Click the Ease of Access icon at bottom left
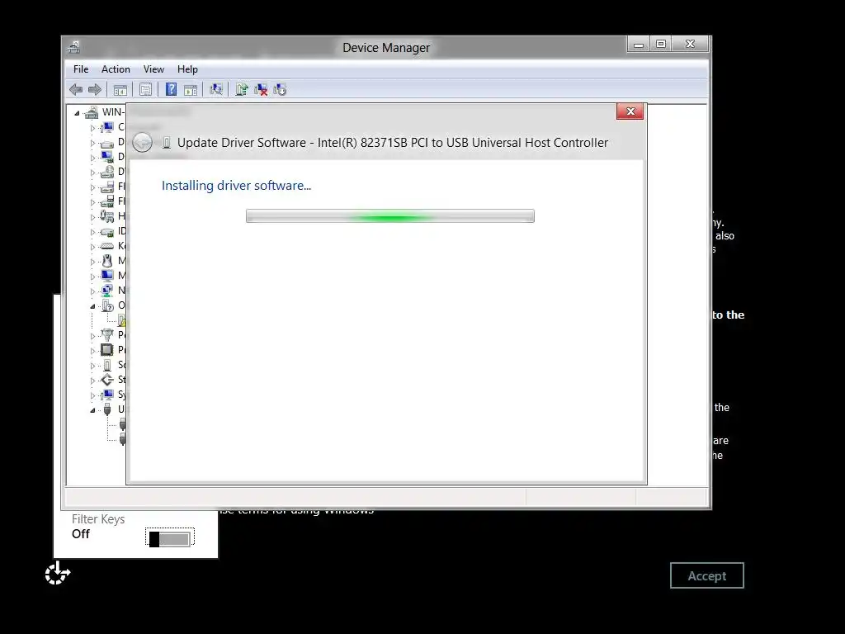Viewport: 845px width, 634px height. [x=57, y=573]
